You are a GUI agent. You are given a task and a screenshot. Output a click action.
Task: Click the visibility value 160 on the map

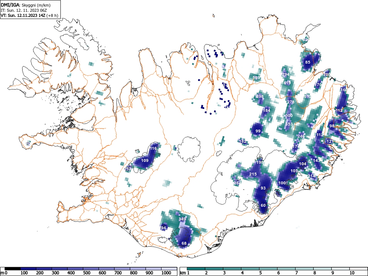pos(344,90)
